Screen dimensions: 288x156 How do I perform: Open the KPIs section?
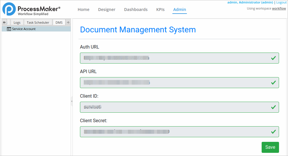tap(160, 10)
